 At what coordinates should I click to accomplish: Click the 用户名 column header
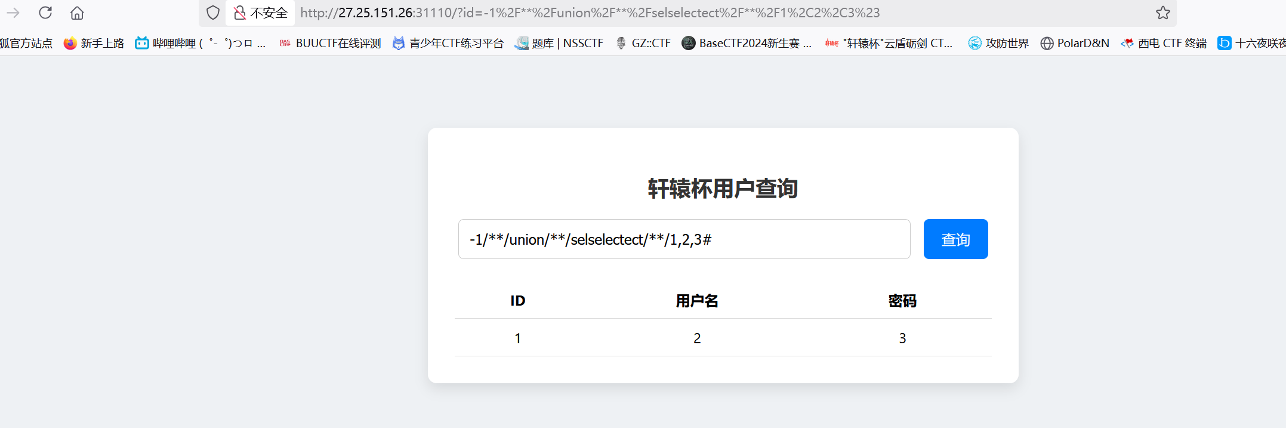coord(696,301)
